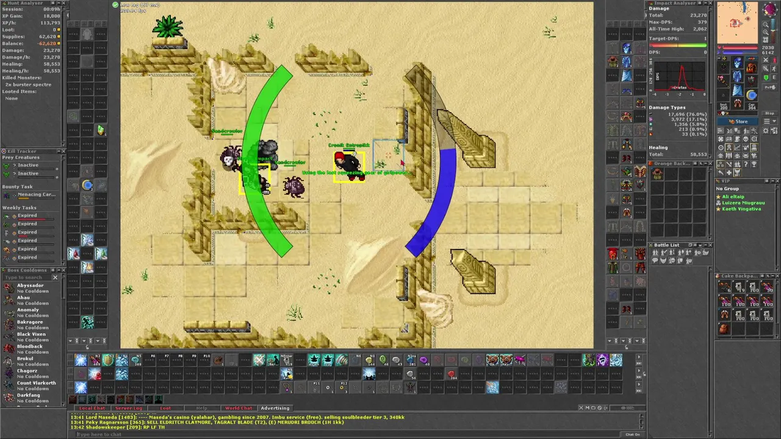Click the blue armor equipment slot
The height and width of the screenshot is (439, 781).
[x=737, y=77]
